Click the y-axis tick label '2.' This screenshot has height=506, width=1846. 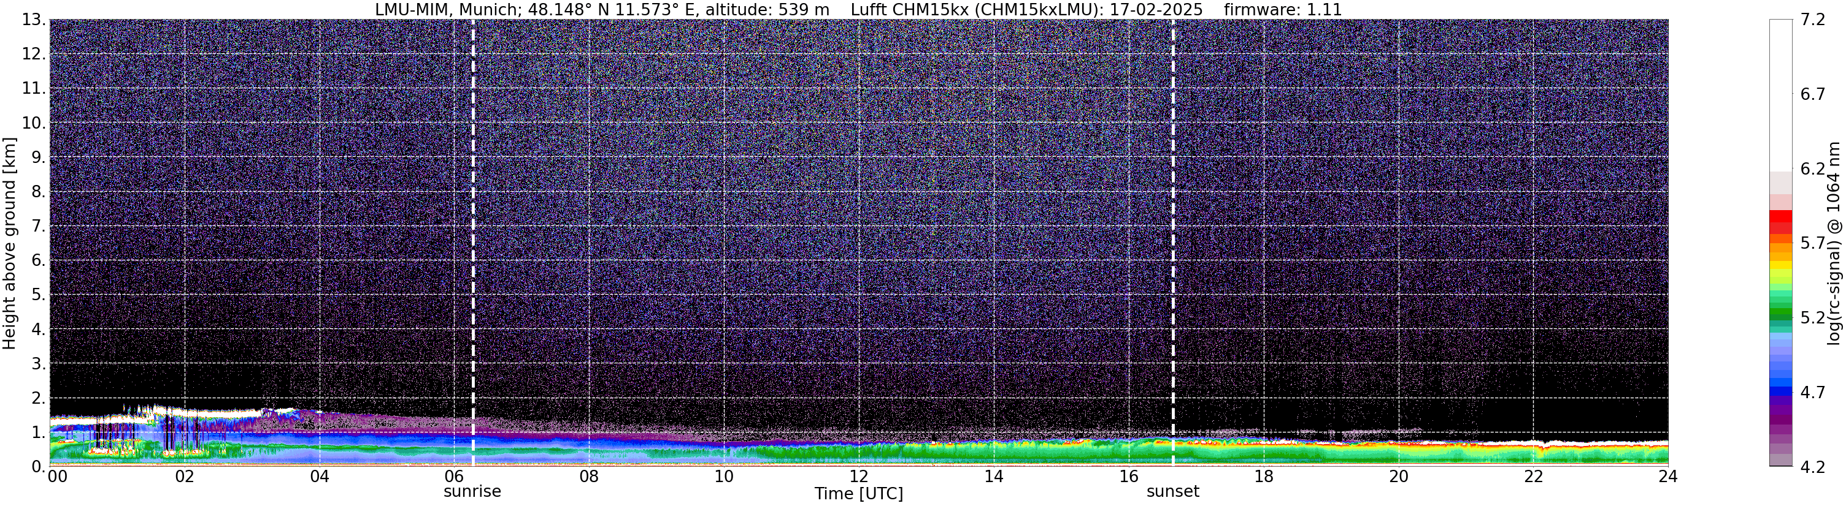(39, 398)
